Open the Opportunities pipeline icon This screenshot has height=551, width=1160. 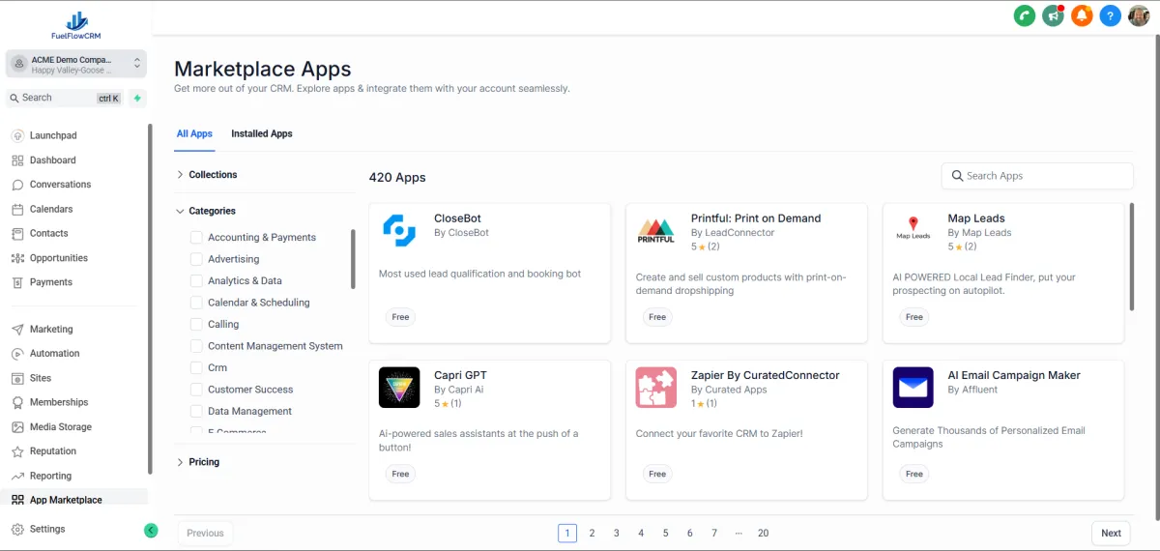point(17,258)
